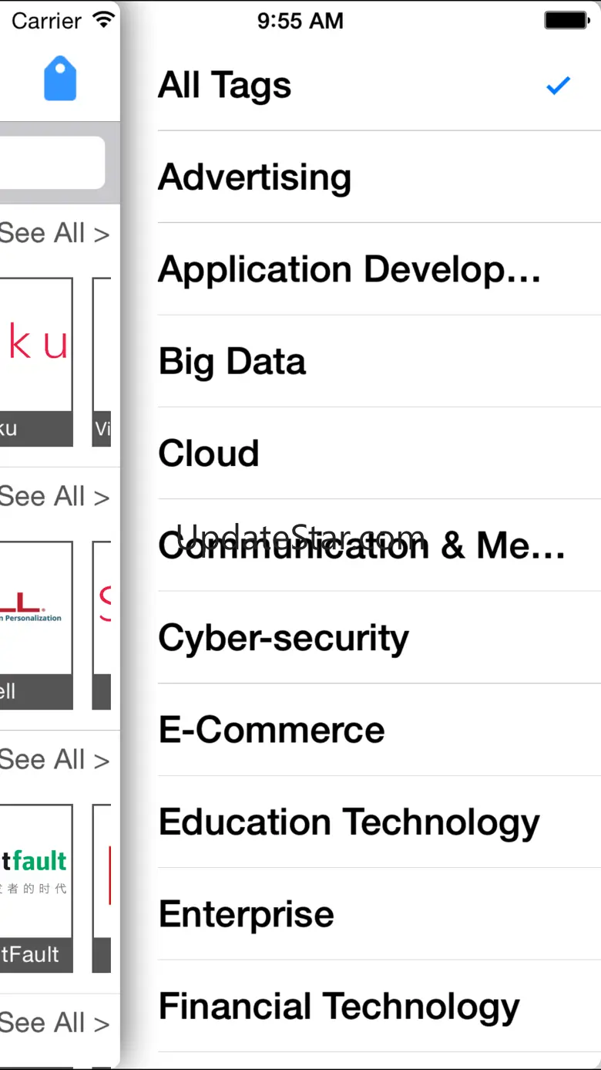The image size is (601, 1070).
Task: Open the company thumbnail with green 'fault' logo
Action: pos(35,887)
